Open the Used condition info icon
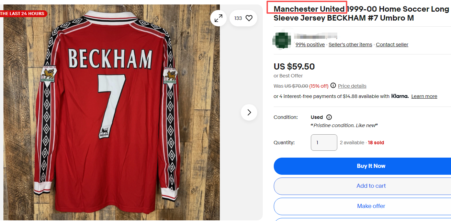451x221 pixels. (329, 117)
